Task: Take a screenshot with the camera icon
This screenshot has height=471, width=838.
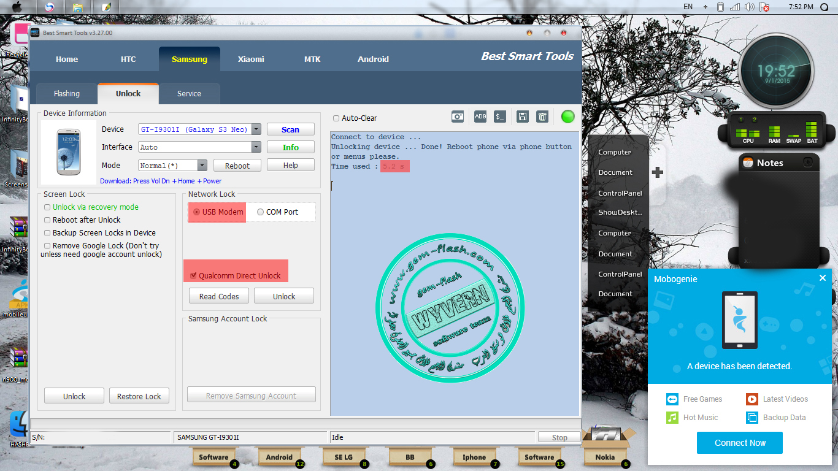Action: (x=458, y=117)
